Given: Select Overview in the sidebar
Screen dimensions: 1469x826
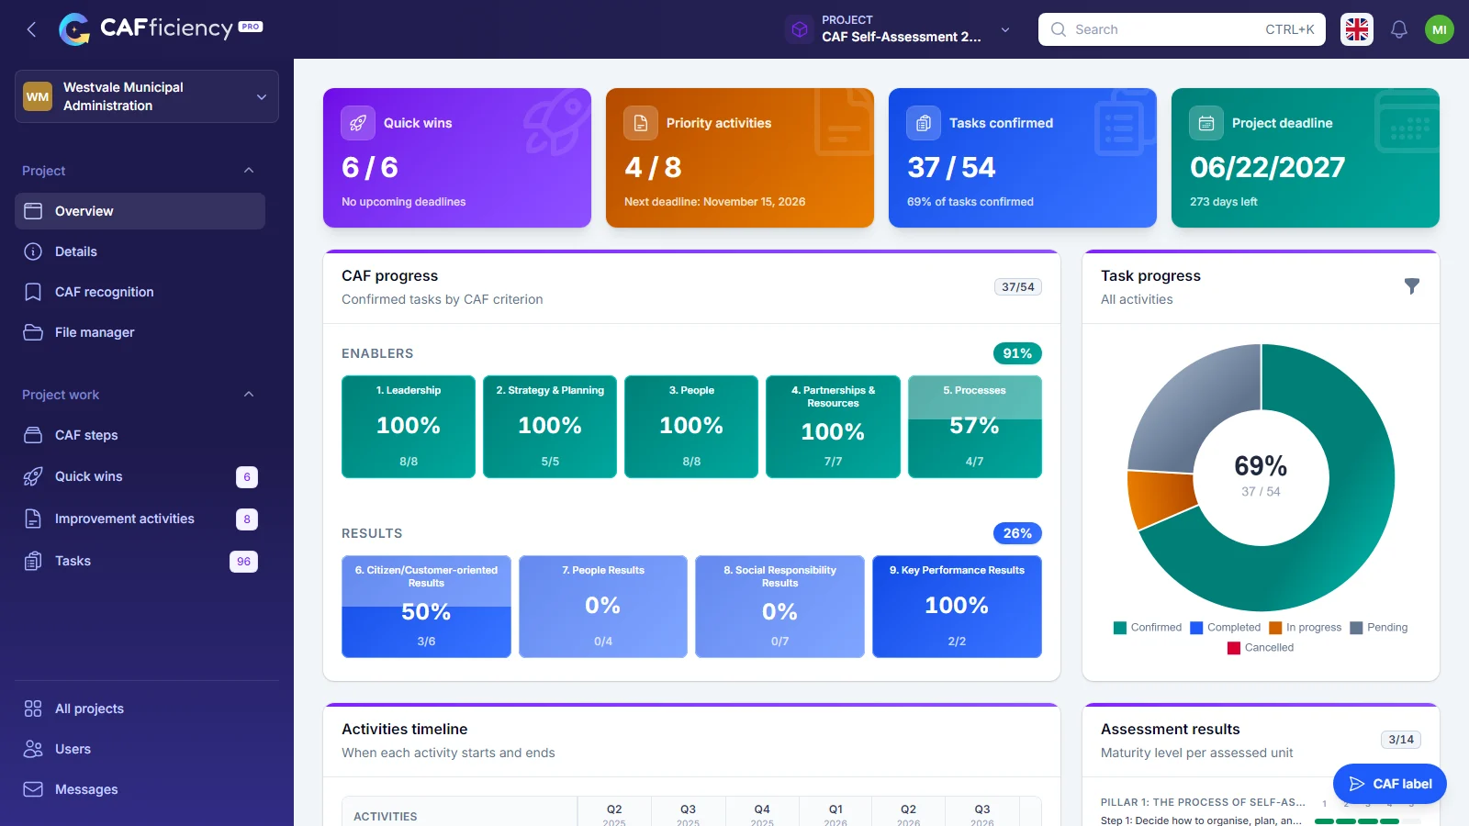Looking at the screenshot, I should 140,211.
